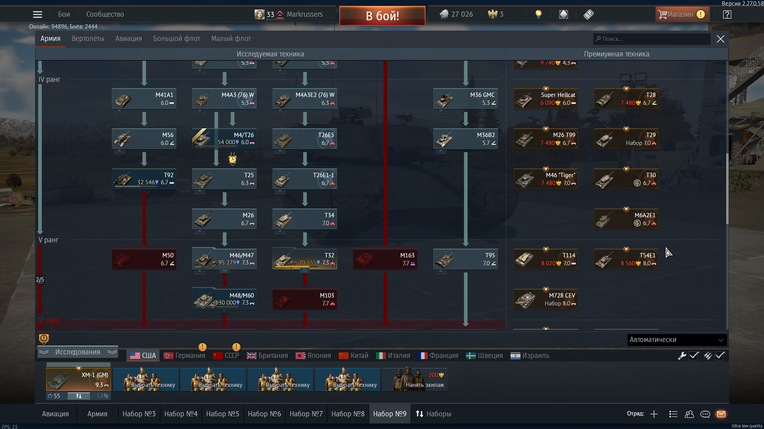
Task: Expand the M46/M47 vehicle group
Action: point(224,271)
